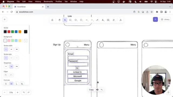Screen dimensions: 173x97
Task: Open the Bookmarks menu
Action: (x=48, y=2)
